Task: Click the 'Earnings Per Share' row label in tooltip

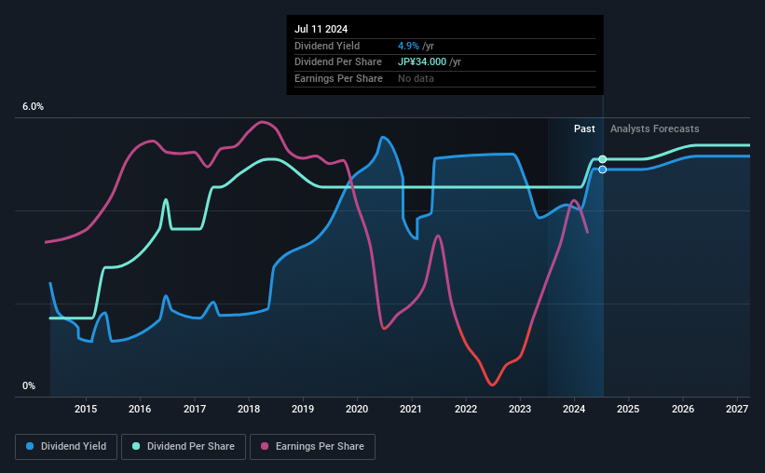Action: (x=338, y=78)
